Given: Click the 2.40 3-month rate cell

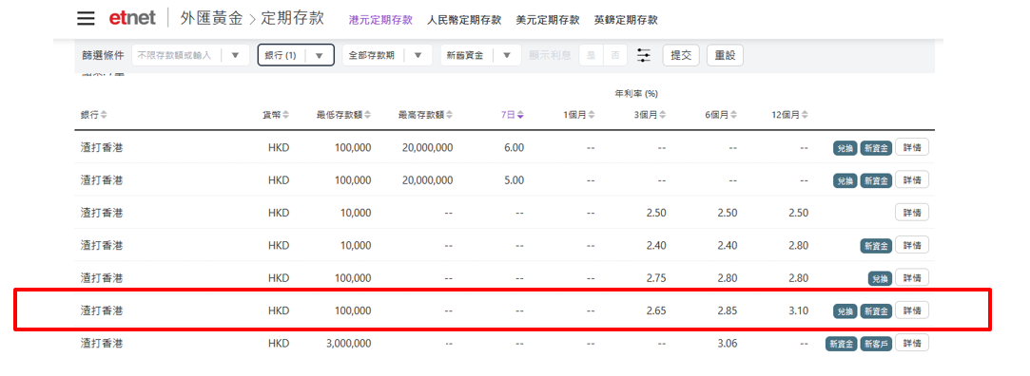Looking at the screenshot, I should click(655, 245).
